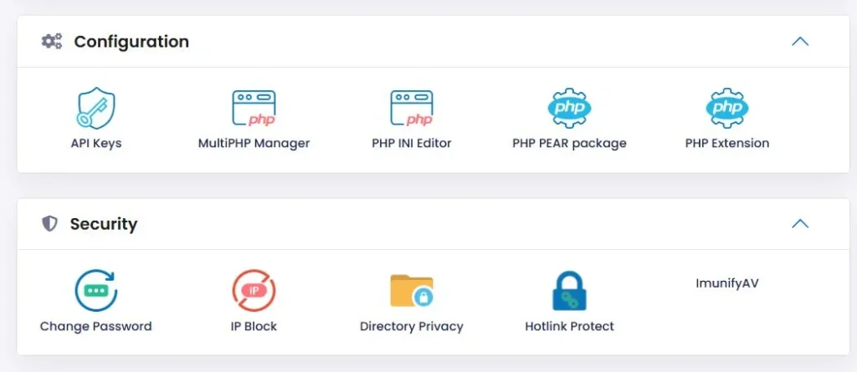Click the PHP PEAR package label
This screenshot has width=857, height=372.
[x=569, y=143]
